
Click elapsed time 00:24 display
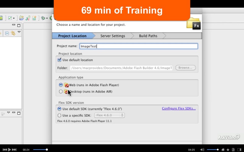click(26, 150)
